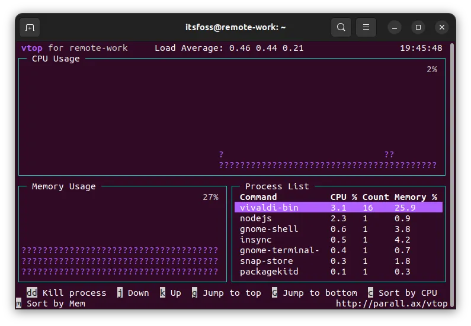Click the new tab icon in title bar

click(30, 27)
